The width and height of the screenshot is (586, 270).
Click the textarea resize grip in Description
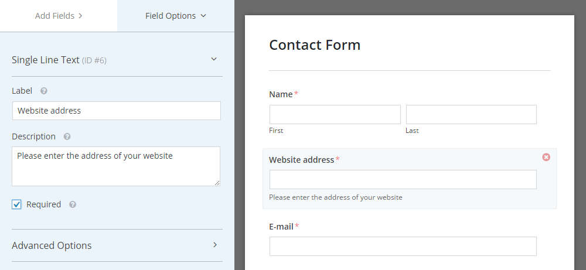tap(217, 183)
